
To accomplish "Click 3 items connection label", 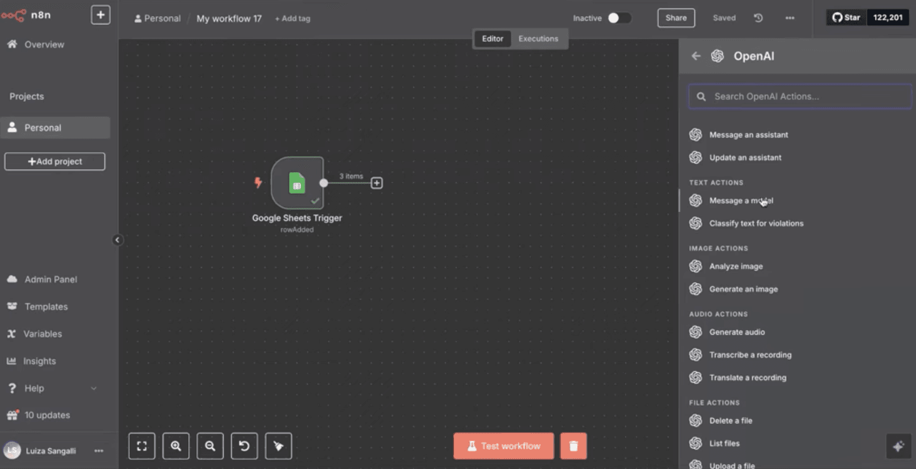I will 351,176.
